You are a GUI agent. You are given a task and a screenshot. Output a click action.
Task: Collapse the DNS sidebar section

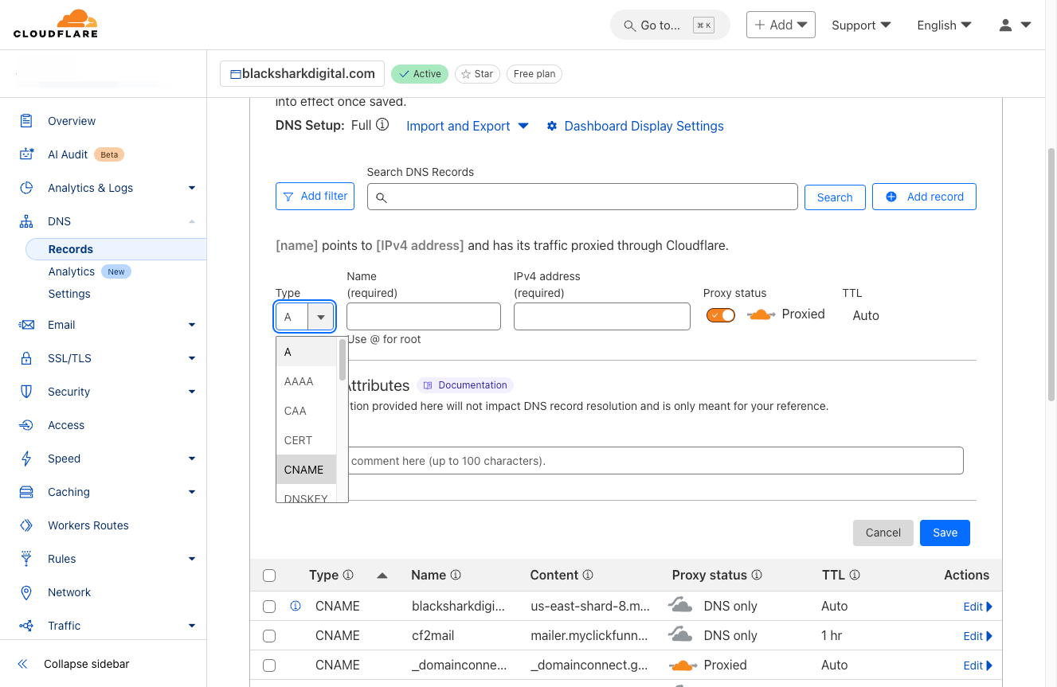pyautogui.click(x=192, y=221)
